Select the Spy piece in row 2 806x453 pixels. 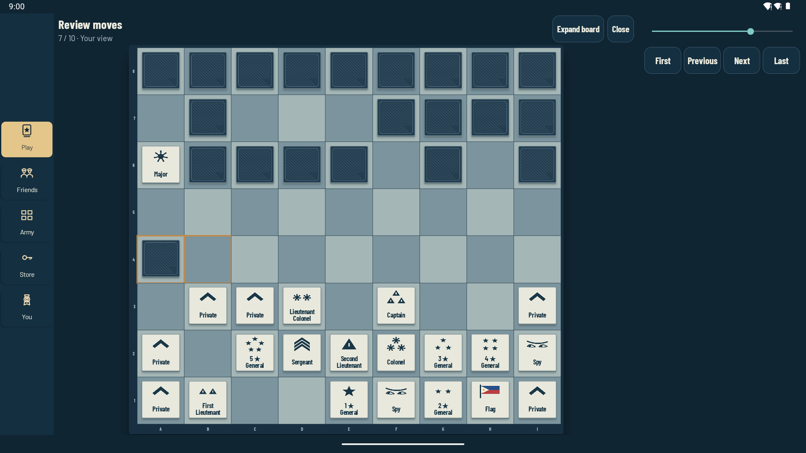click(537, 353)
